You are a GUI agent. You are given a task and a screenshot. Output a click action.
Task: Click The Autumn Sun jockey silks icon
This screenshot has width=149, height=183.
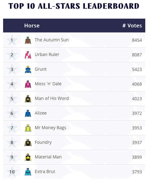coord(28,40)
